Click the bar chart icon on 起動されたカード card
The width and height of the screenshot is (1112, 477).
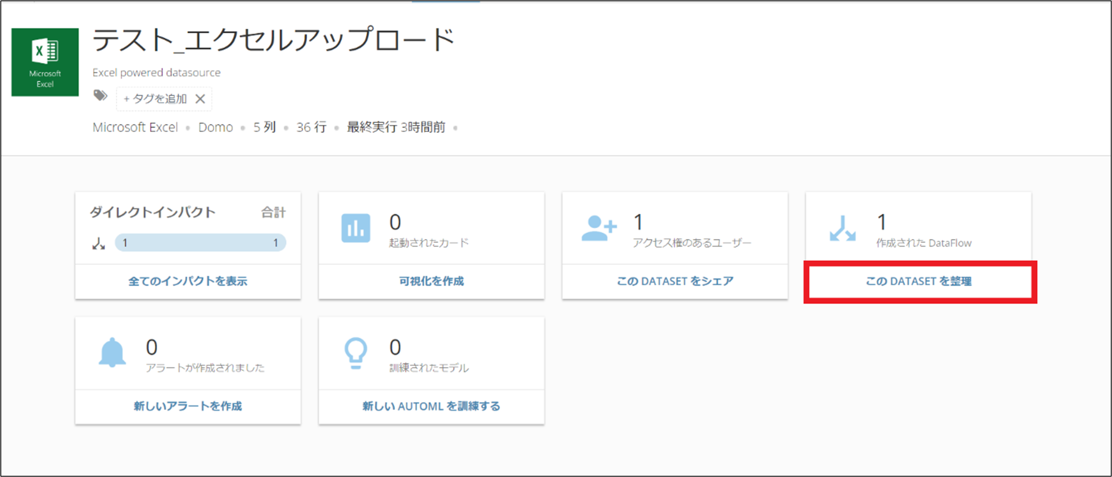click(x=356, y=228)
